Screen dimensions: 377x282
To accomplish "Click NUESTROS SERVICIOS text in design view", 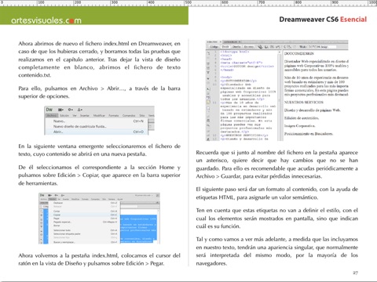I will tap(304, 103).
